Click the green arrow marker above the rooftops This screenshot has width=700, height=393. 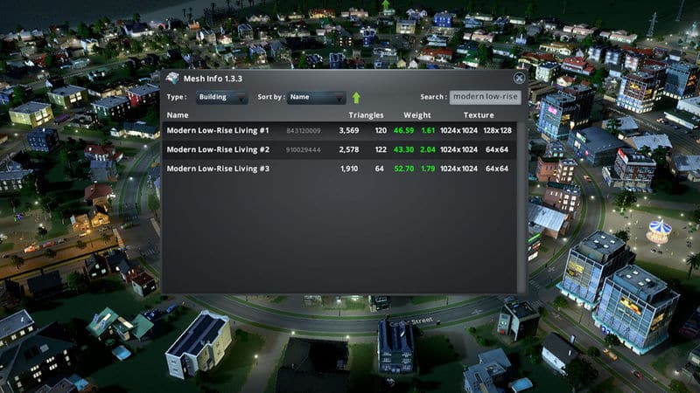point(385,6)
